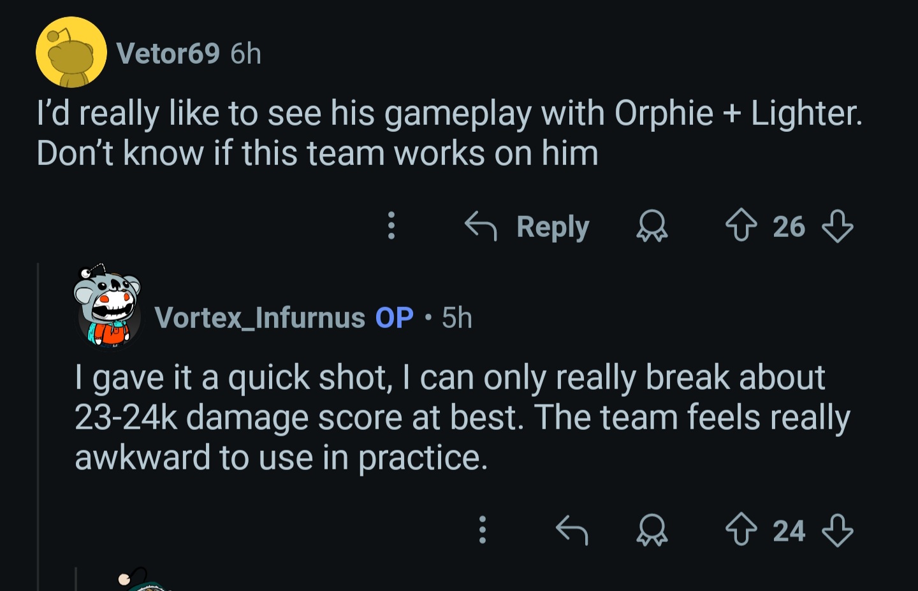
Task: Tap the 6h timestamp on Vetor69's comment
Action: 245,53
